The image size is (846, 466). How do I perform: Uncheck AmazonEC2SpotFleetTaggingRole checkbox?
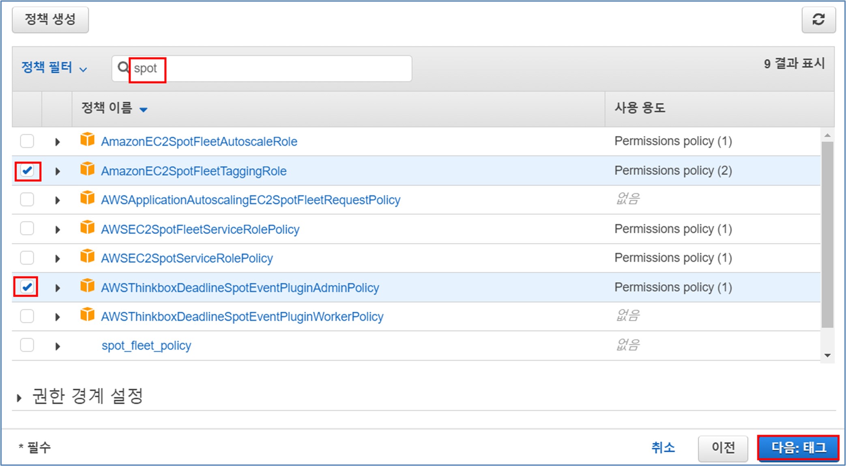[27, 171]
